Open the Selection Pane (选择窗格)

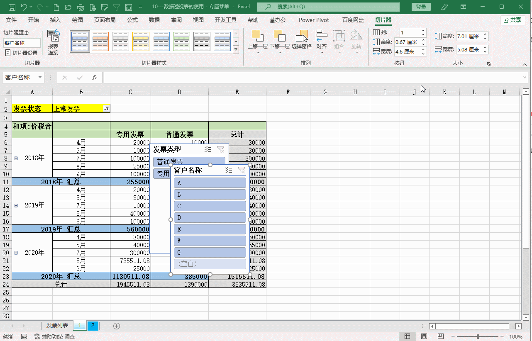pyautogui.click(x=302, y=40)
